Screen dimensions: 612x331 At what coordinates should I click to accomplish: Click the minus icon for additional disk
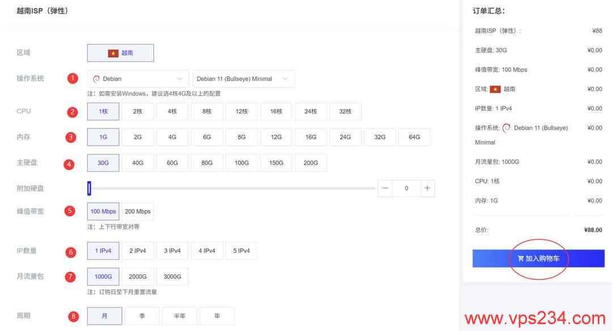coord(385,188)
